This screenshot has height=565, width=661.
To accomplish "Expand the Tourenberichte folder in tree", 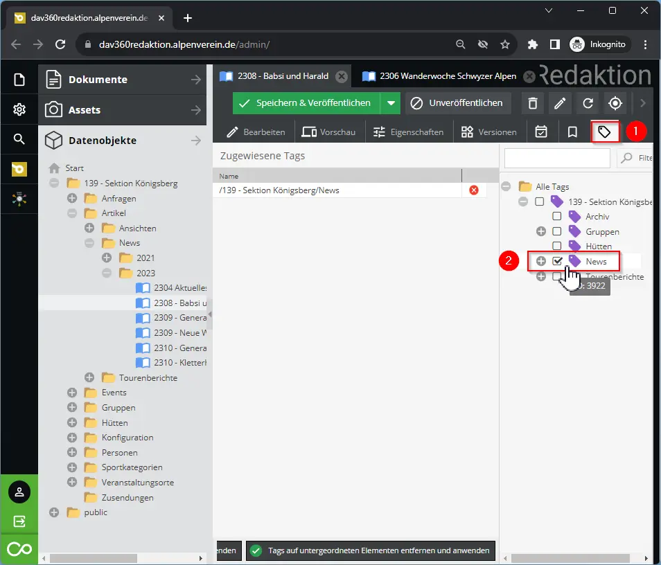I will coord(89,377).
